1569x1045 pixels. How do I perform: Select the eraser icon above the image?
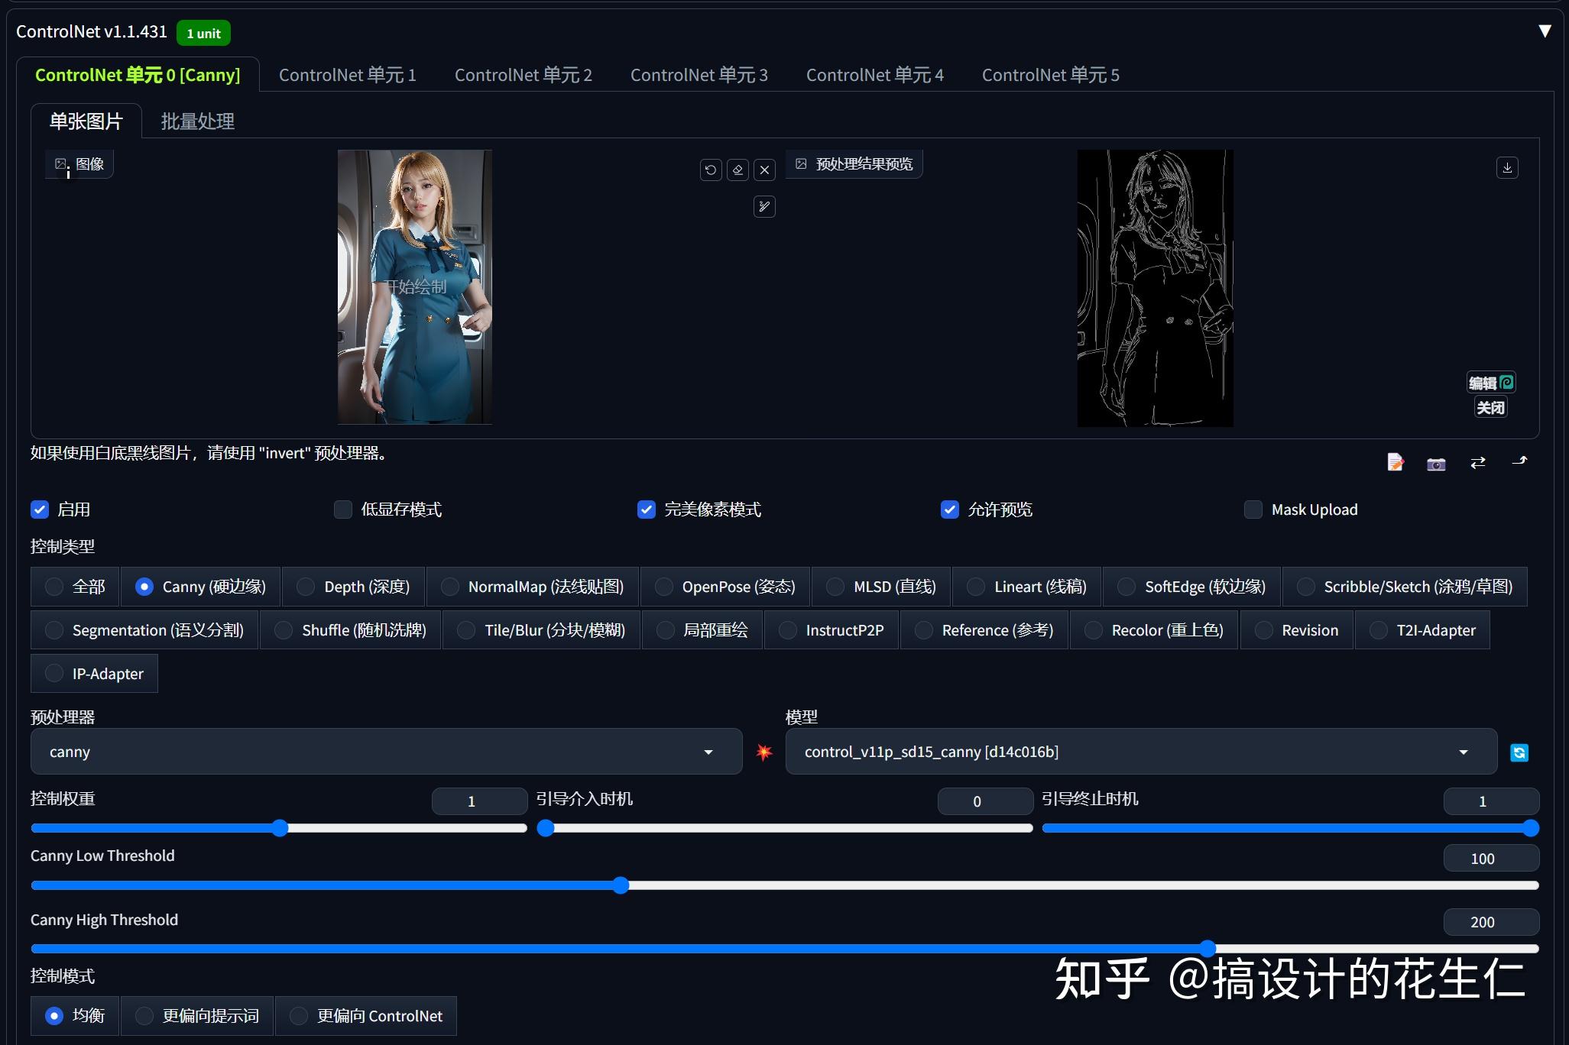click(x=737, y=170)
